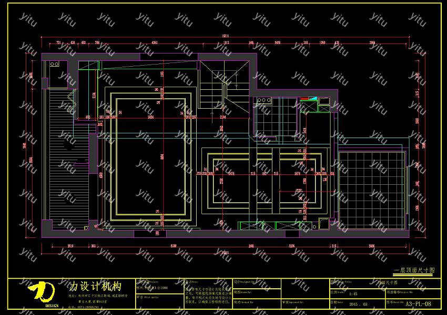The image size is (447, 315).
Task: Click the A3-PL-08 sheet number
Action: point(419,303)
